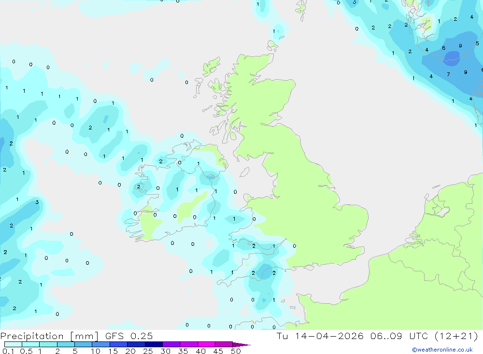Click the value '5' near the map's right edge

click(x=477, y=43)
